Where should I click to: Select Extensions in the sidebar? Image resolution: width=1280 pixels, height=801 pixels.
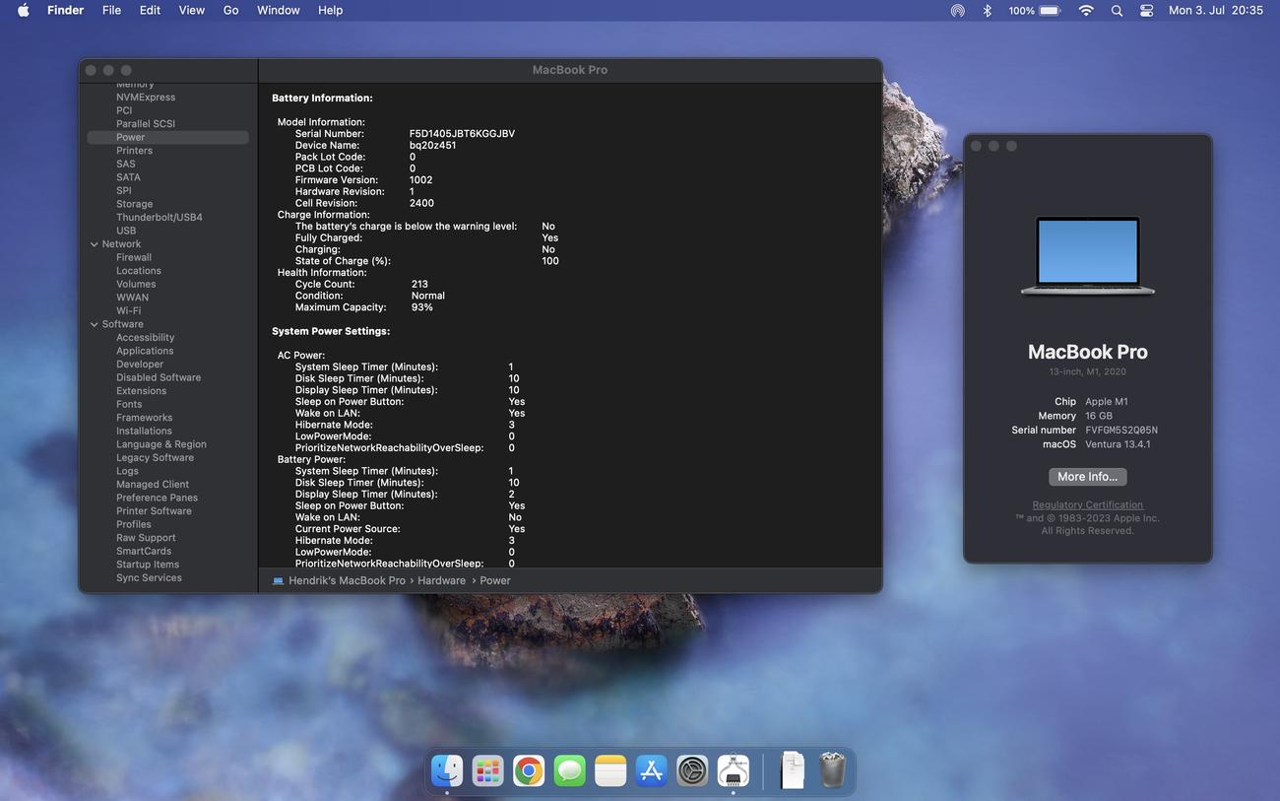141,391
